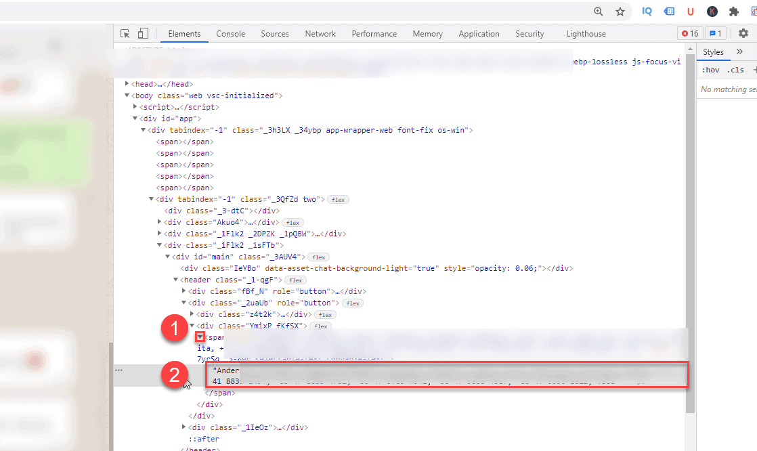Click the red errors count badge showing 16
Viewport: 757px width, 451px height.
coord(690,33)
